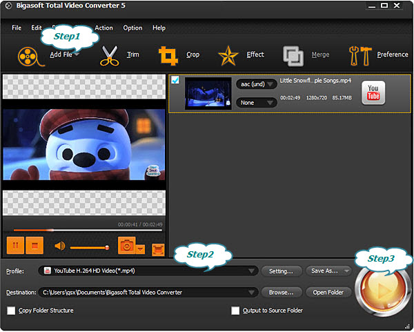414x332 pixels.
Task: Click the Add File film reel icon
Action: (30, 57)
